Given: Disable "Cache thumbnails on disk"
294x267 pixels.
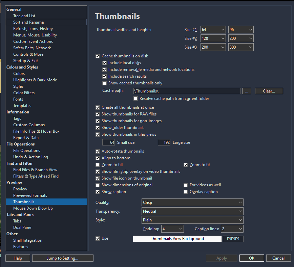Looking at the screenshot, I should coord(98,56).
